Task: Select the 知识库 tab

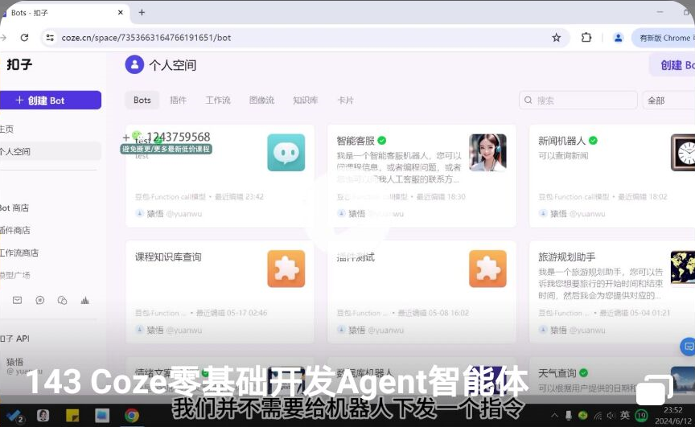Action: coord(305,101)
